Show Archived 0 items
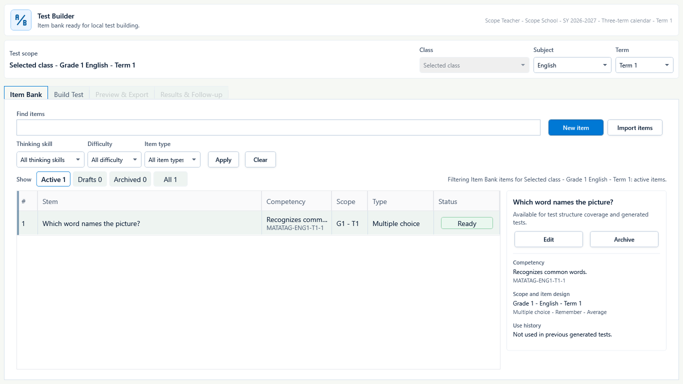683x384 pixels. click(x=130, y=179)
